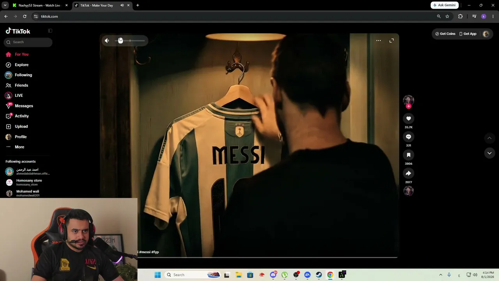Open the Mohamed wali account
This screenshot has height=281, width=499.
[27, 193]
